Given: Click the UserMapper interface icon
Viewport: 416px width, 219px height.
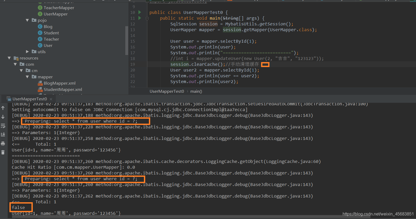Looking at the screenshot, I should [x=40, y=14].
